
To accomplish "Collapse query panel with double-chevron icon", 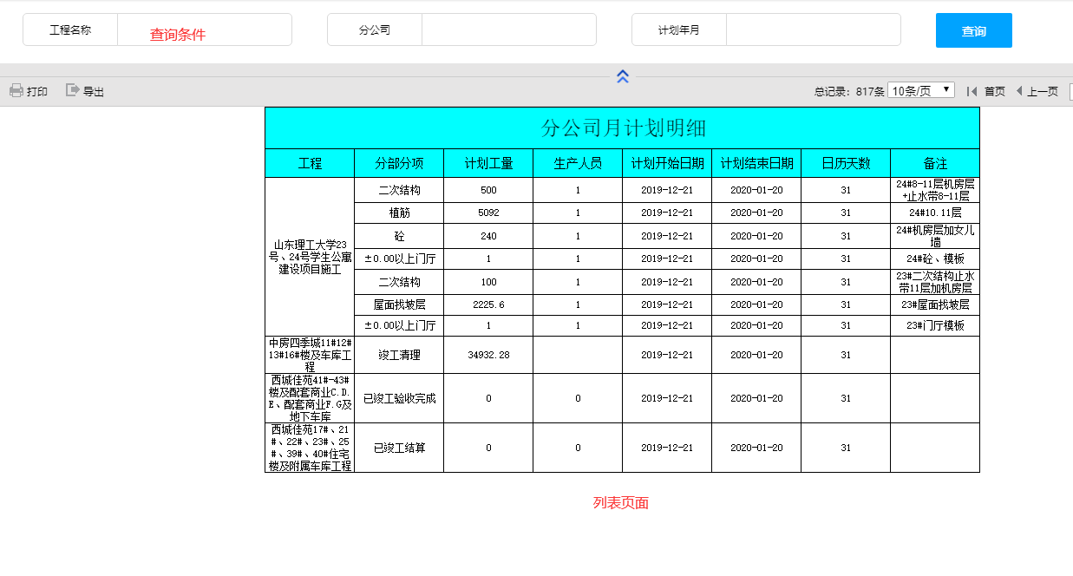I will [623, 76].
